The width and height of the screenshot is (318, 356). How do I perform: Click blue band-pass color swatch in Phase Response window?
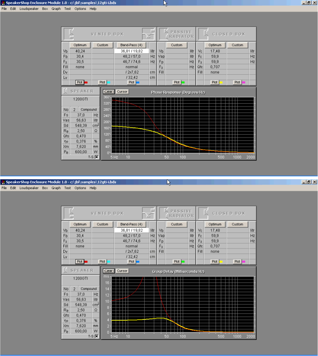(x=138, y=82)
